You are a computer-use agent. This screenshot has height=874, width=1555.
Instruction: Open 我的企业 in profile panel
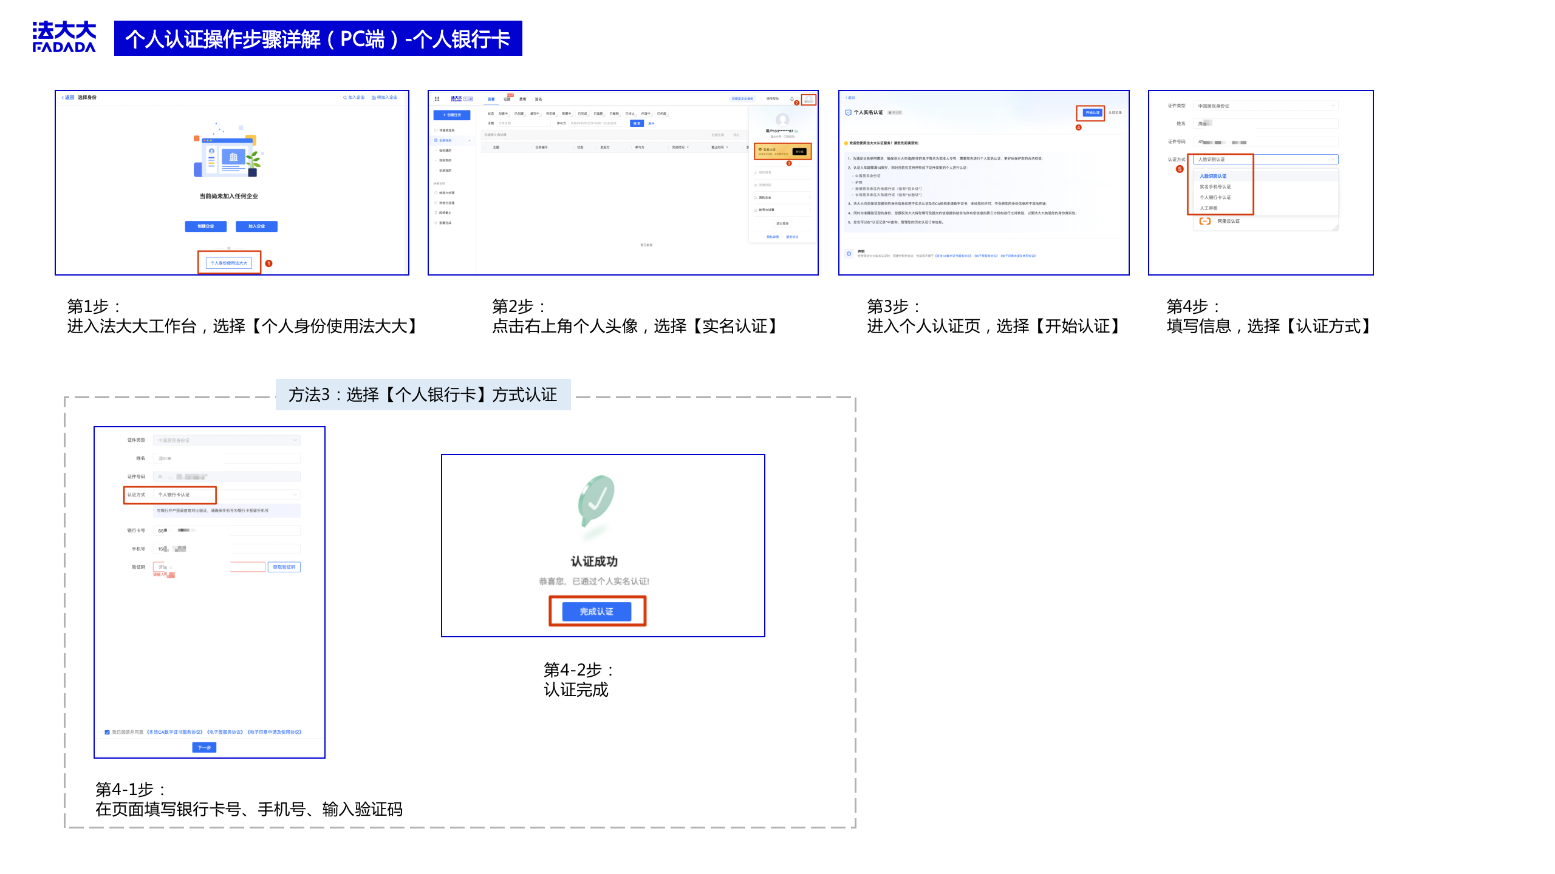pos(782,197)
